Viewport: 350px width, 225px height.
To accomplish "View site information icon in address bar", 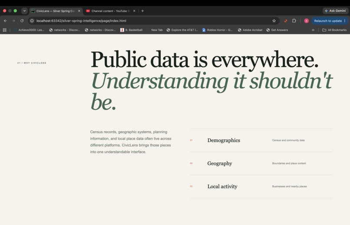I will click(x=32, y=21).
